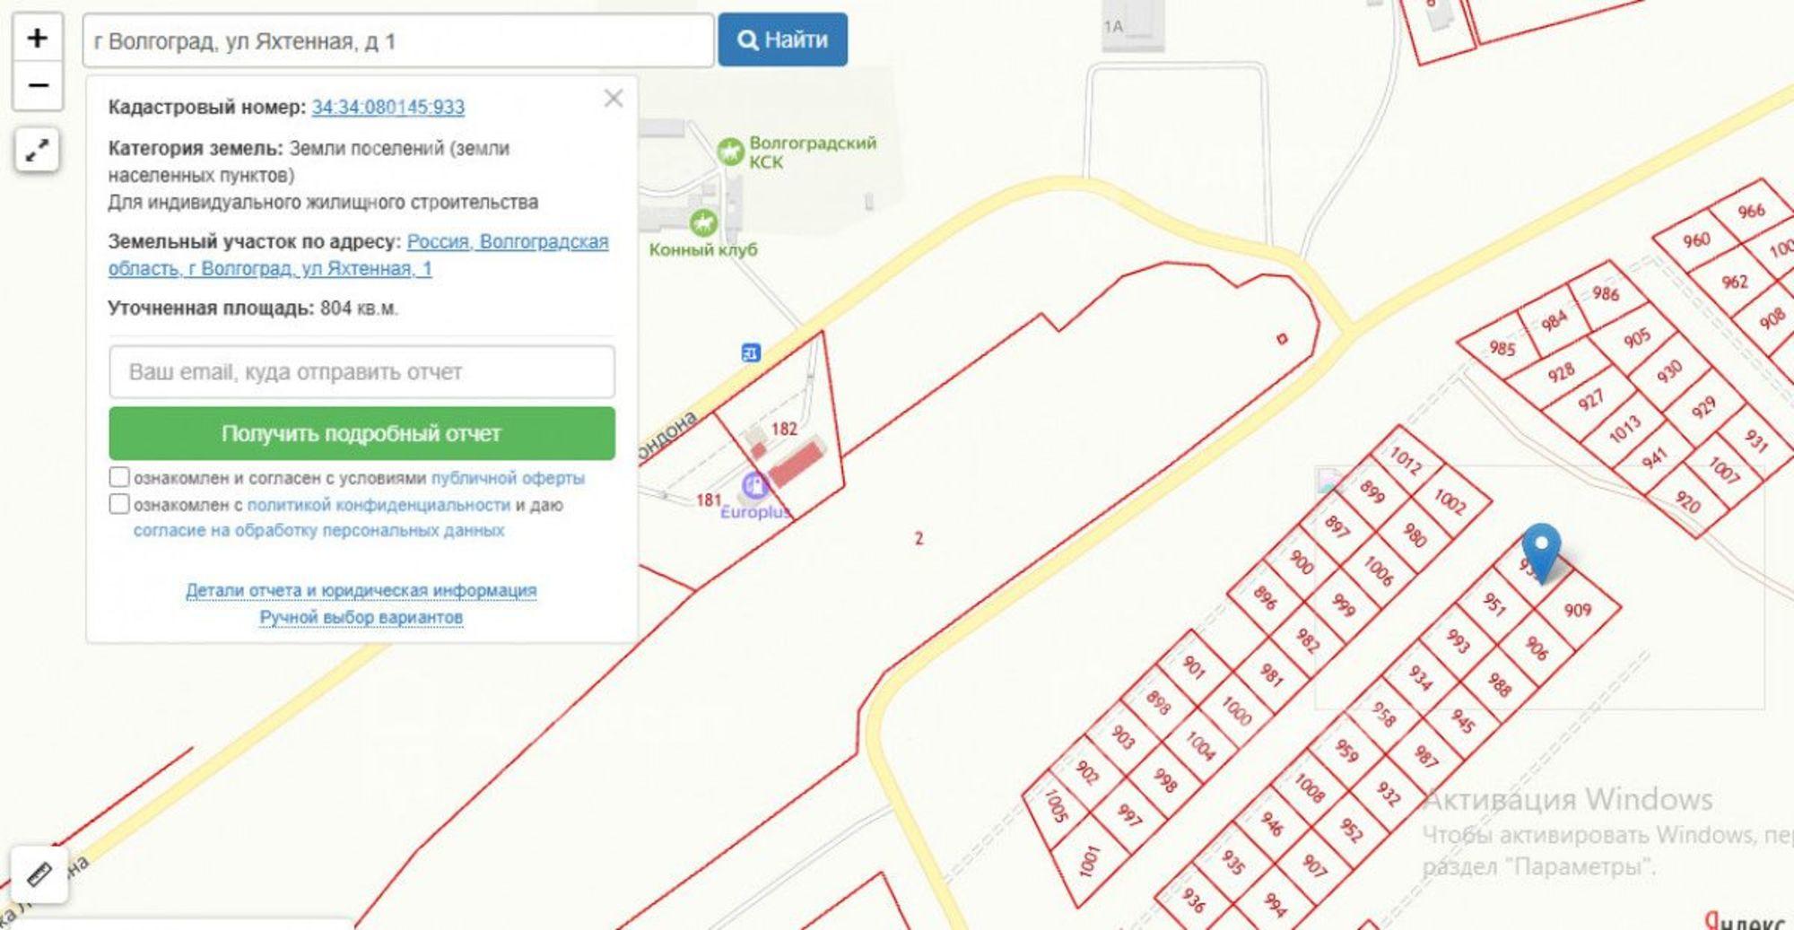
Task: Click the address search field
Action: (398, 40)
